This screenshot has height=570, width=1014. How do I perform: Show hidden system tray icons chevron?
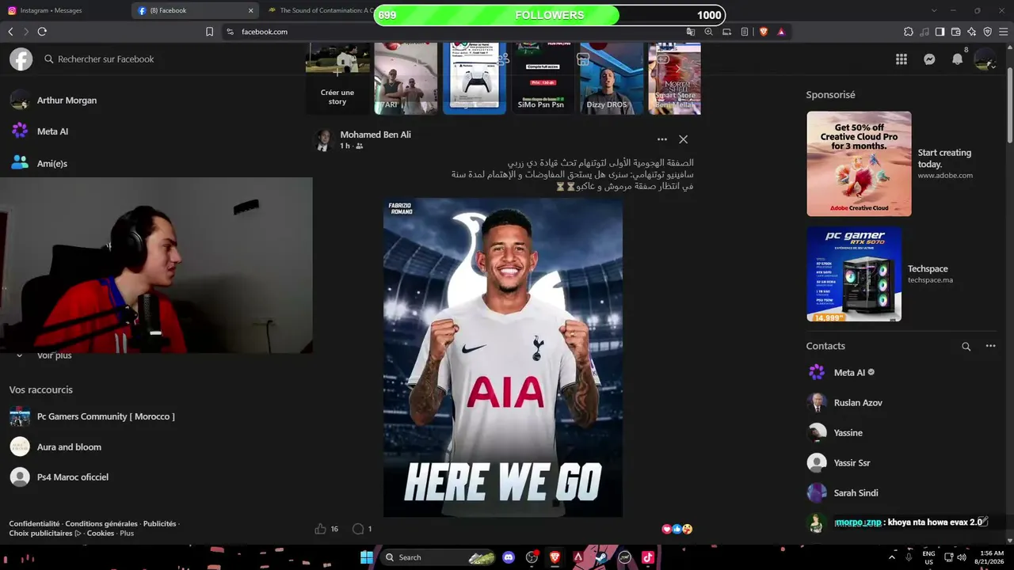coord(891,557)
